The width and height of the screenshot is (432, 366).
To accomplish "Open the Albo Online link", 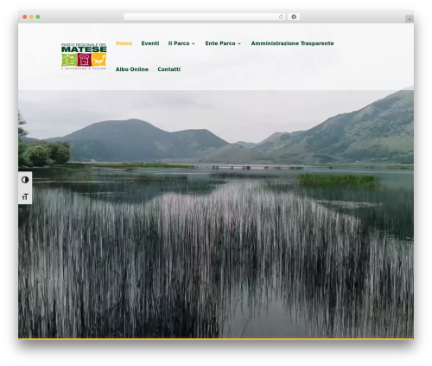I will click(x=132, y=69).
